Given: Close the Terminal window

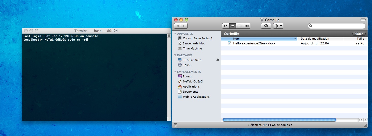Looking at the screenshot, I should click(x=25, y=31).
